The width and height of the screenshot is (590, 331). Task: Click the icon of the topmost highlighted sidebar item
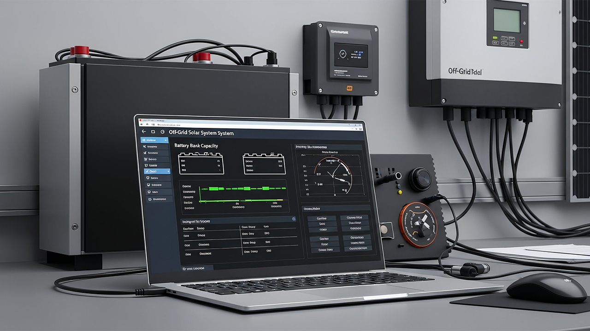click(144, 139)
